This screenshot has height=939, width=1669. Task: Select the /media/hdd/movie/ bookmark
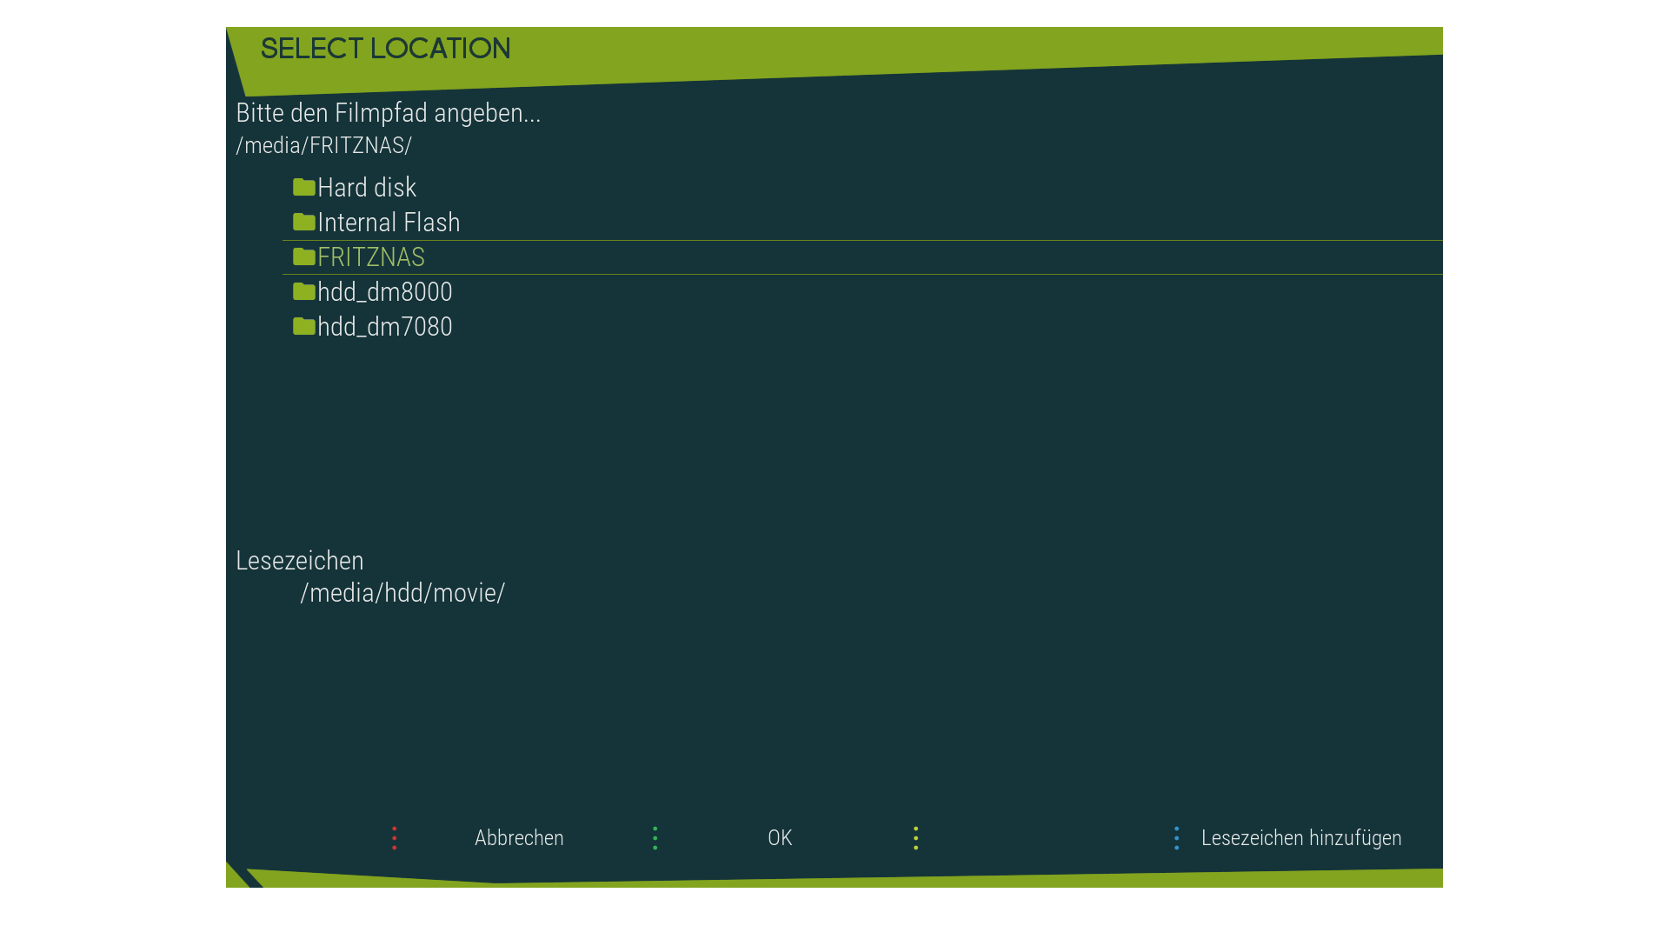point(402,593)
